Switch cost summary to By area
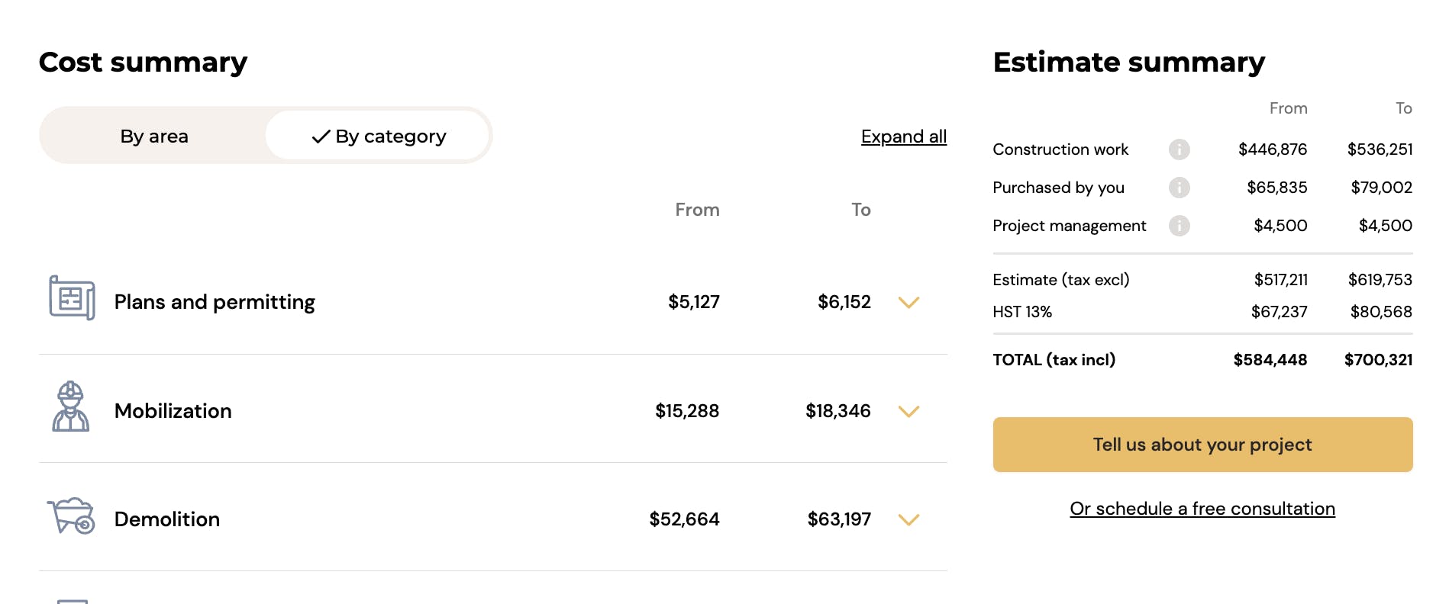This screenshot has width=1449, height=604. tap(154, 136)
